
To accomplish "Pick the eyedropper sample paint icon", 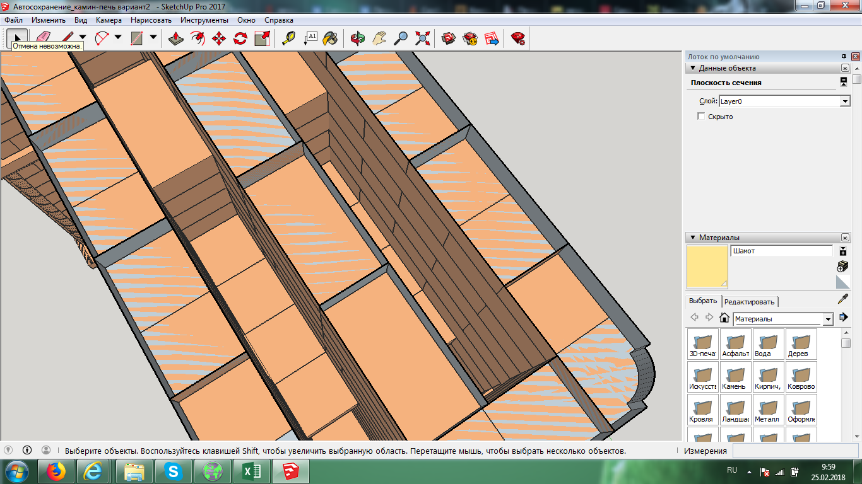I will (842, 299).
